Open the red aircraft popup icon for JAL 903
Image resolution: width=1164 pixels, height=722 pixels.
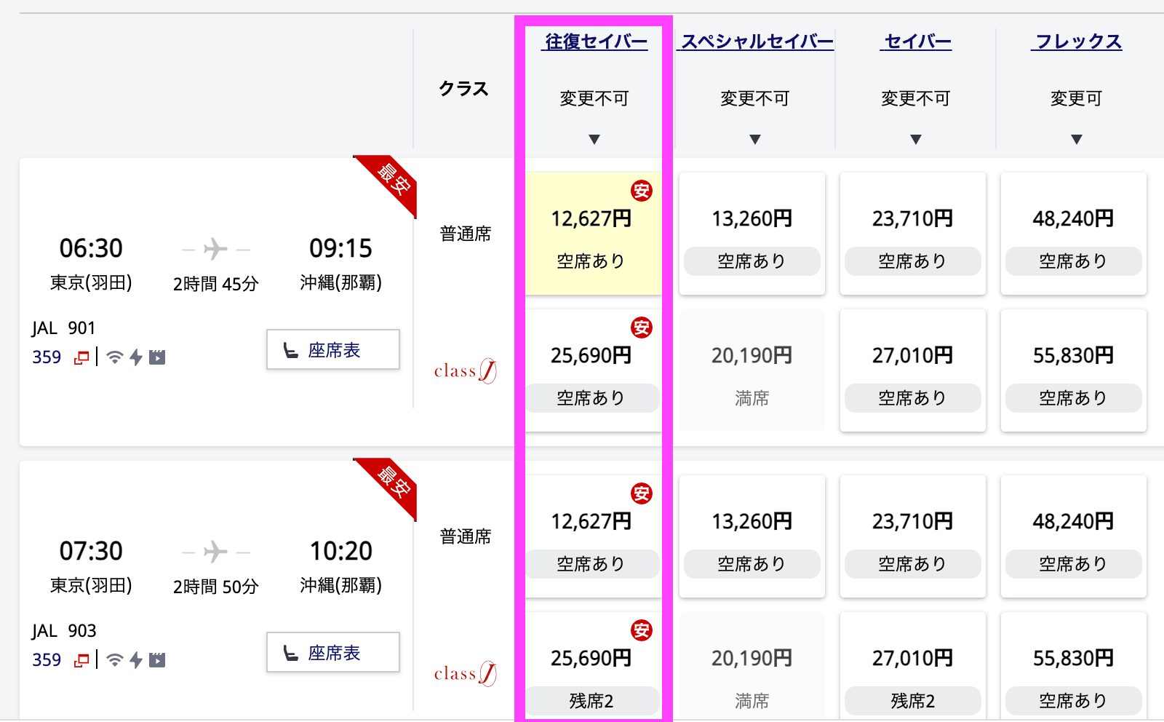click(x=81, y=660)
